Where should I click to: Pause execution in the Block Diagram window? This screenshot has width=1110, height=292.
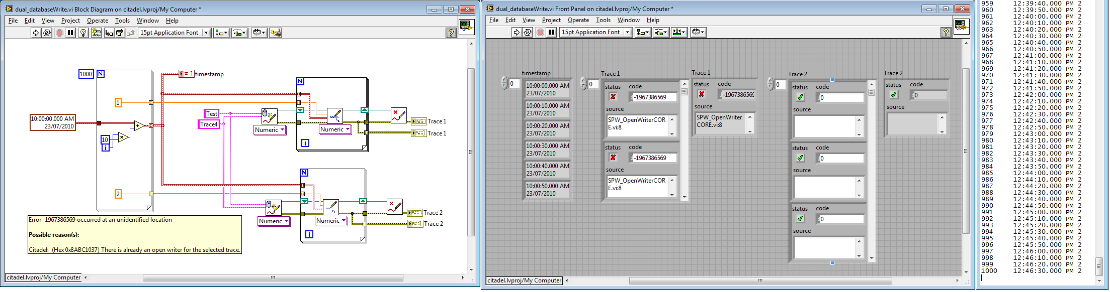point(70,33)
